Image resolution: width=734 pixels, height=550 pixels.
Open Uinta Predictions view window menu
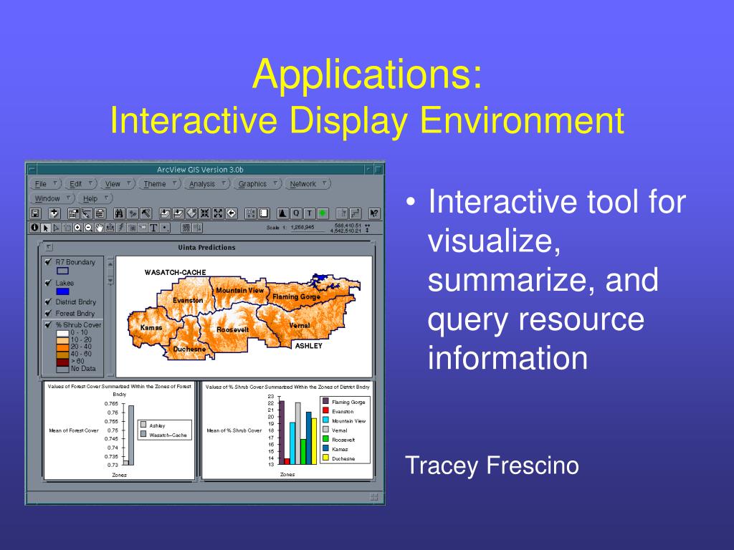pos(49,247)
